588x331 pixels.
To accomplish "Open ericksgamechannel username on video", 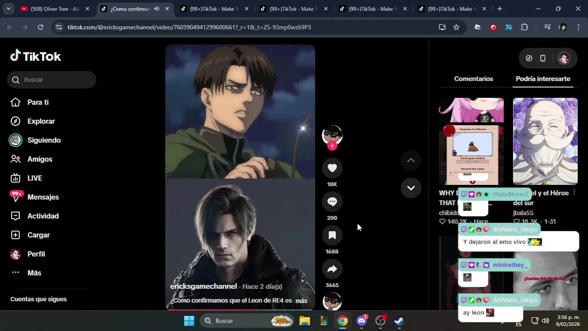I will click(x=203, y=286).
